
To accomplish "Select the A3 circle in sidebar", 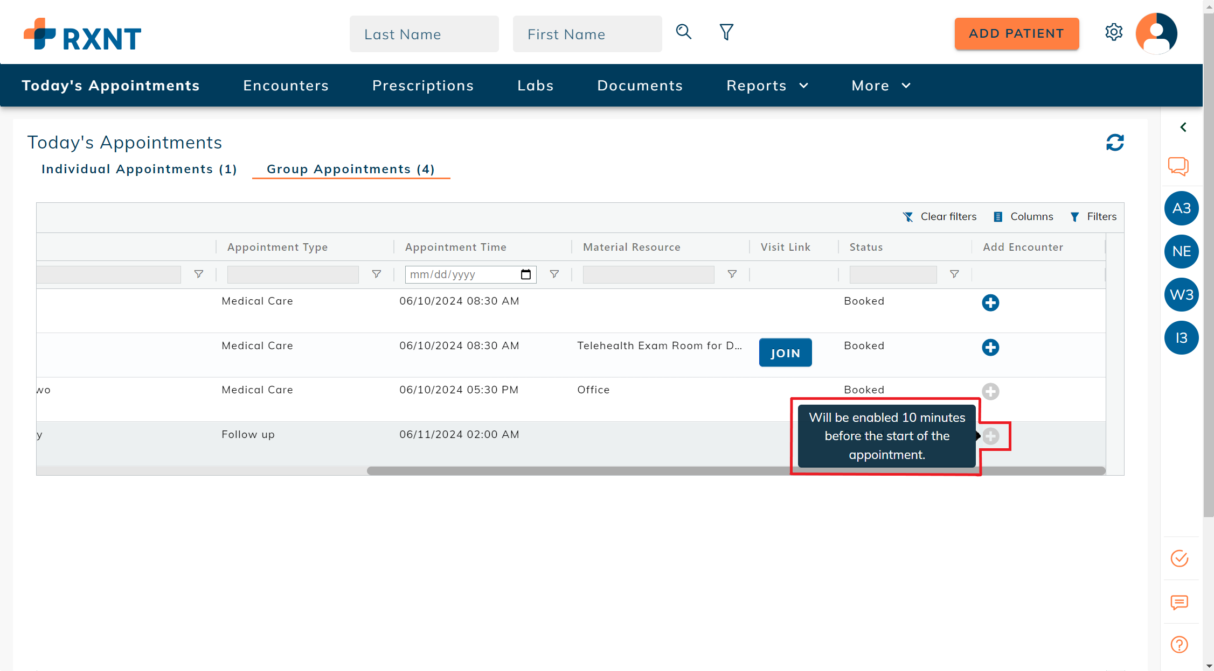I will pyautogui.click(x=1181, y=208).
